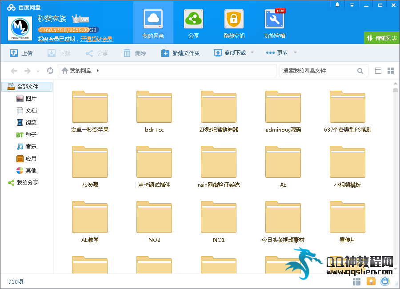Select the adminbuy源码 folder
This screenshot has width=400, height=289.
tap(283, 112)
